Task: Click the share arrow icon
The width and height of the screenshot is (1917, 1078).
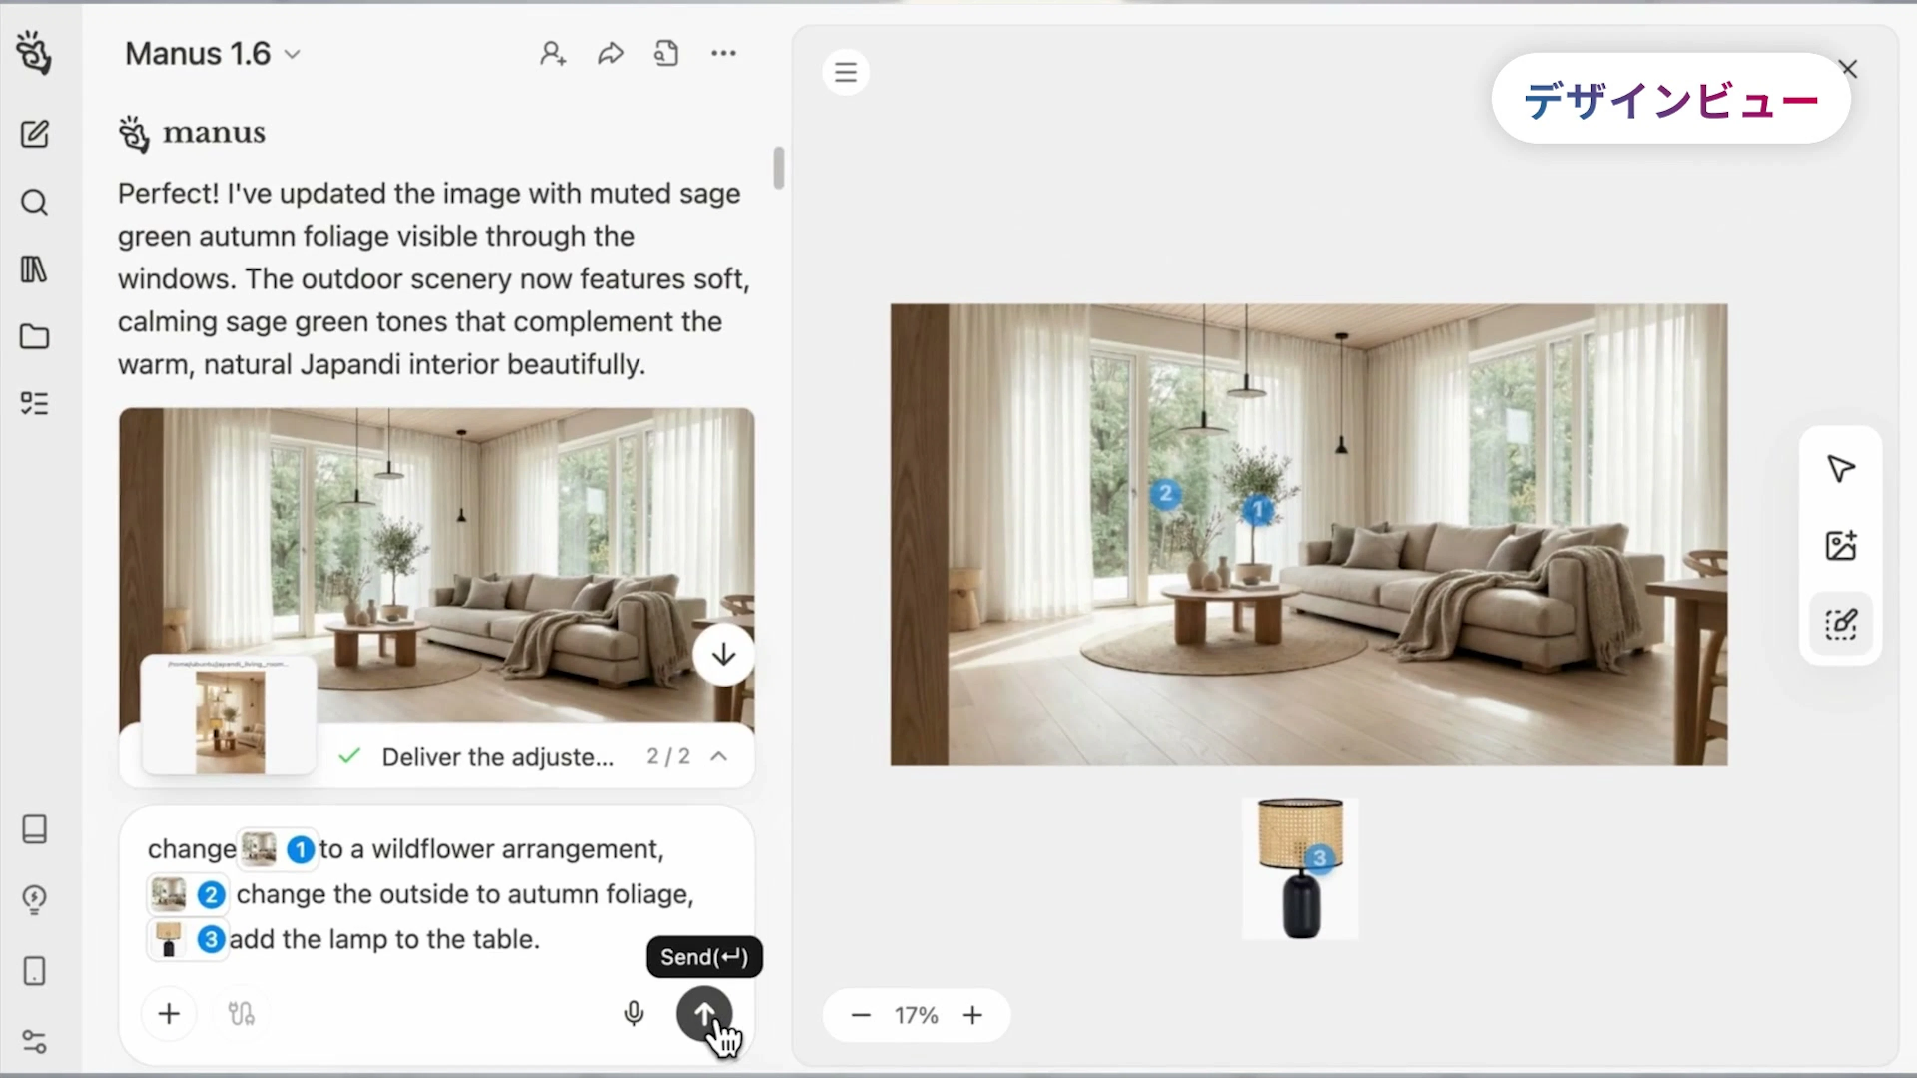Action: [610, 53]
